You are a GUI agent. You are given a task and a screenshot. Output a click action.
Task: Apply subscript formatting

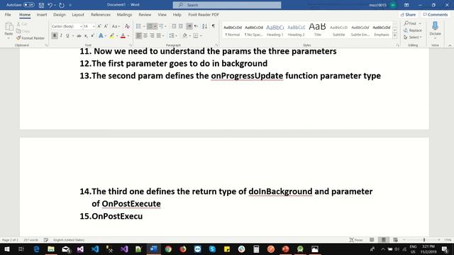pos(86,35)
